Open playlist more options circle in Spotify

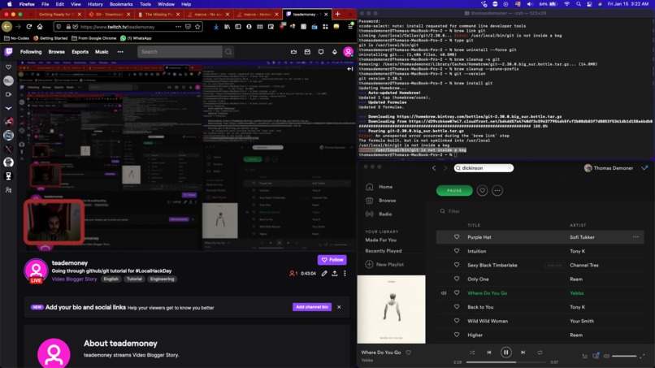(x=497, y=190)
